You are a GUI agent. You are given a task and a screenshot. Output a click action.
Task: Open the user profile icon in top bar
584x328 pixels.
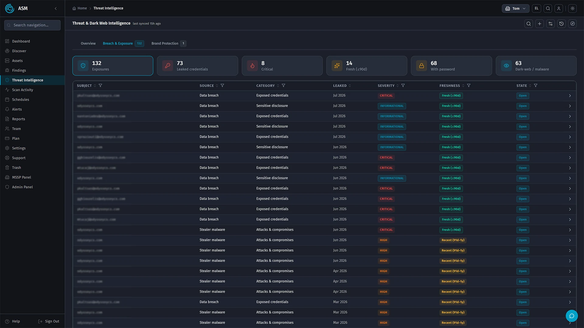(559, 9)
